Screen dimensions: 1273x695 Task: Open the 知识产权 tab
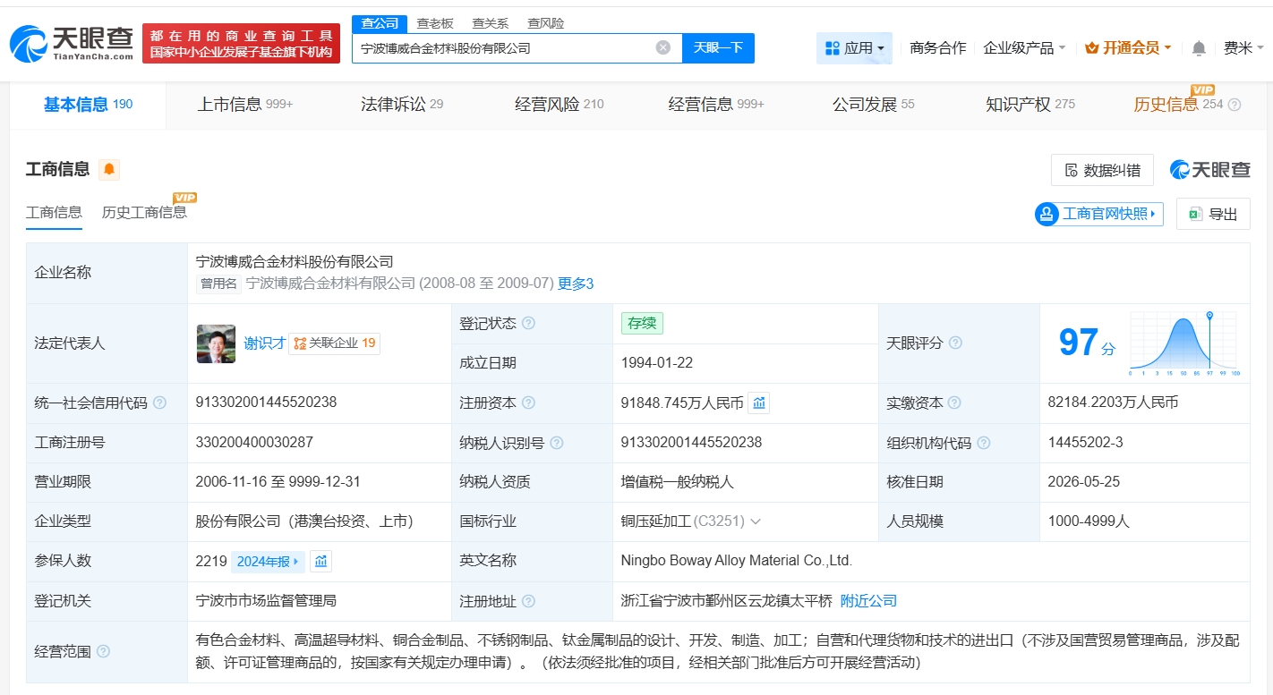tap(1030, 105)
